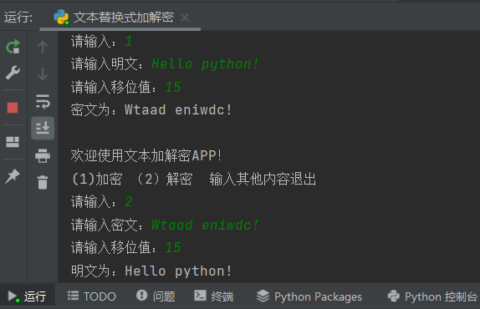Print console output with printer icon
The width and height of the screenshot is (480, 309).
[x=43, y=155]
